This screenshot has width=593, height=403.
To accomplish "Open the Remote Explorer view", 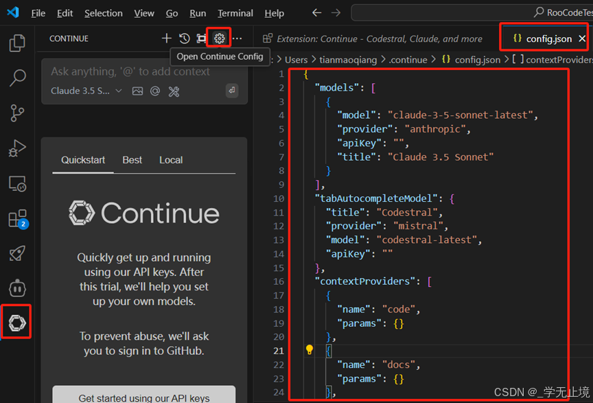I will point(17,183).
